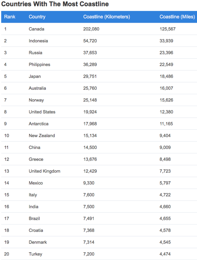Click the page title about most coastline
The width and height of the screenshot is (197, 260).
point(55,4)
